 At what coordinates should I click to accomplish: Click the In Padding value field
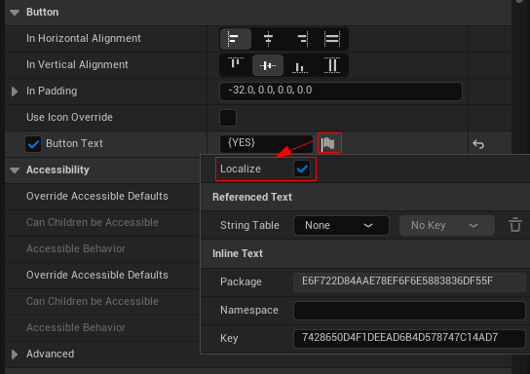[x=341, y=92]
